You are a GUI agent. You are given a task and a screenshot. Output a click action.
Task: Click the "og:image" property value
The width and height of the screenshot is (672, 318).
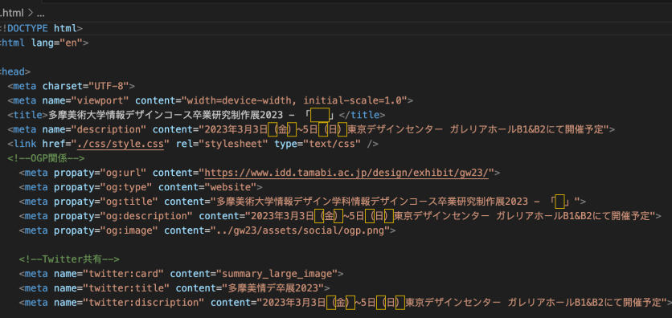(129, 230)
